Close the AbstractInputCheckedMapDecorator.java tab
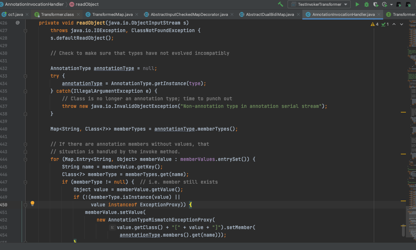Image resolution: width=416 pixels, height=250 pixels. tap(232, 14)
